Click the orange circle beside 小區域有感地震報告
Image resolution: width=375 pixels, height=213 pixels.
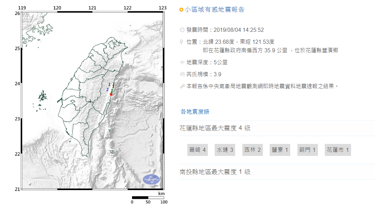pos(181,10)
